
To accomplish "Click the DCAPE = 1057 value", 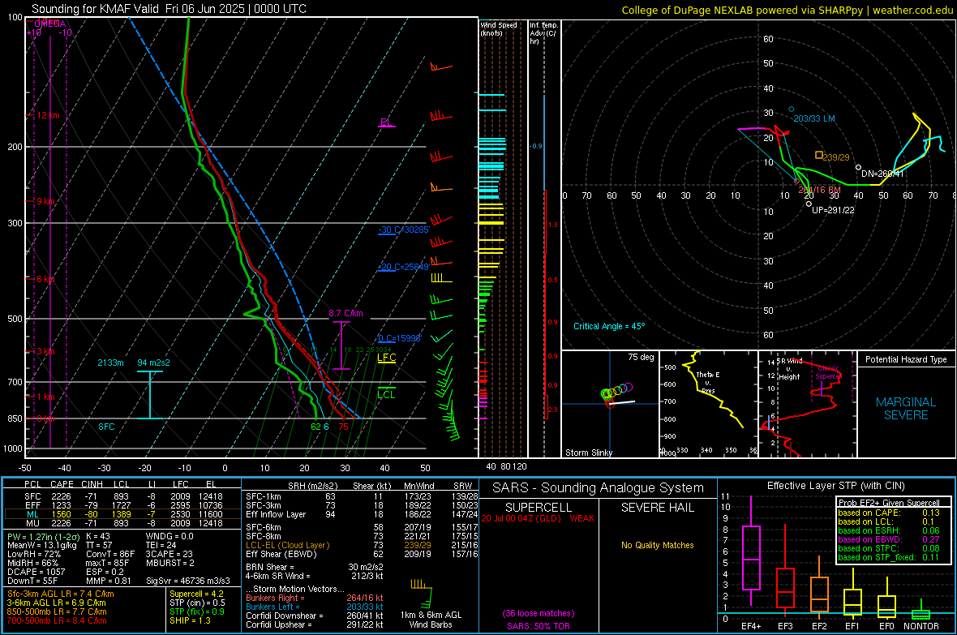I will click(x=36, y=572).
